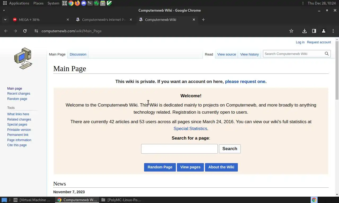Click Chrome tray icon in bottom panel
Screen dimensions: 339x203
[x=314, y=200]
